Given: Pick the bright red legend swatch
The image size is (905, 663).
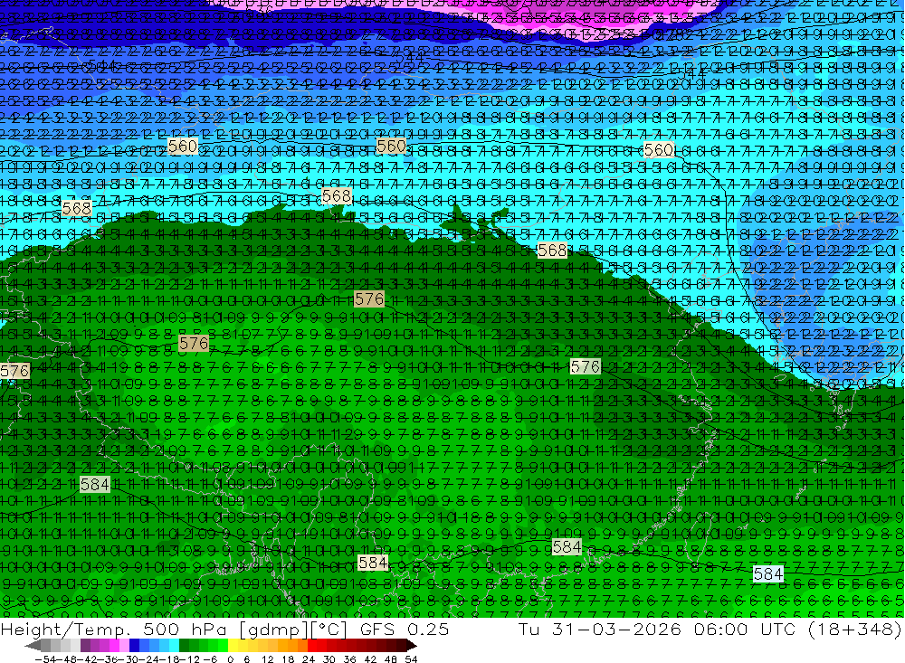Looking at the screenshot, I should coord(312,646).
